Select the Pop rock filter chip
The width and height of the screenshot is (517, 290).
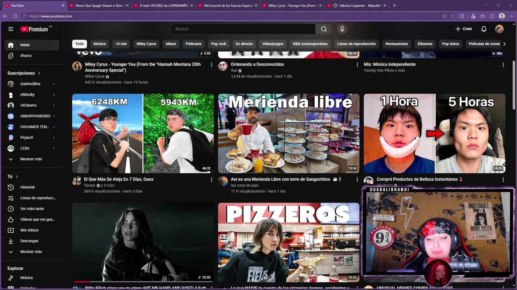(219, 44)
